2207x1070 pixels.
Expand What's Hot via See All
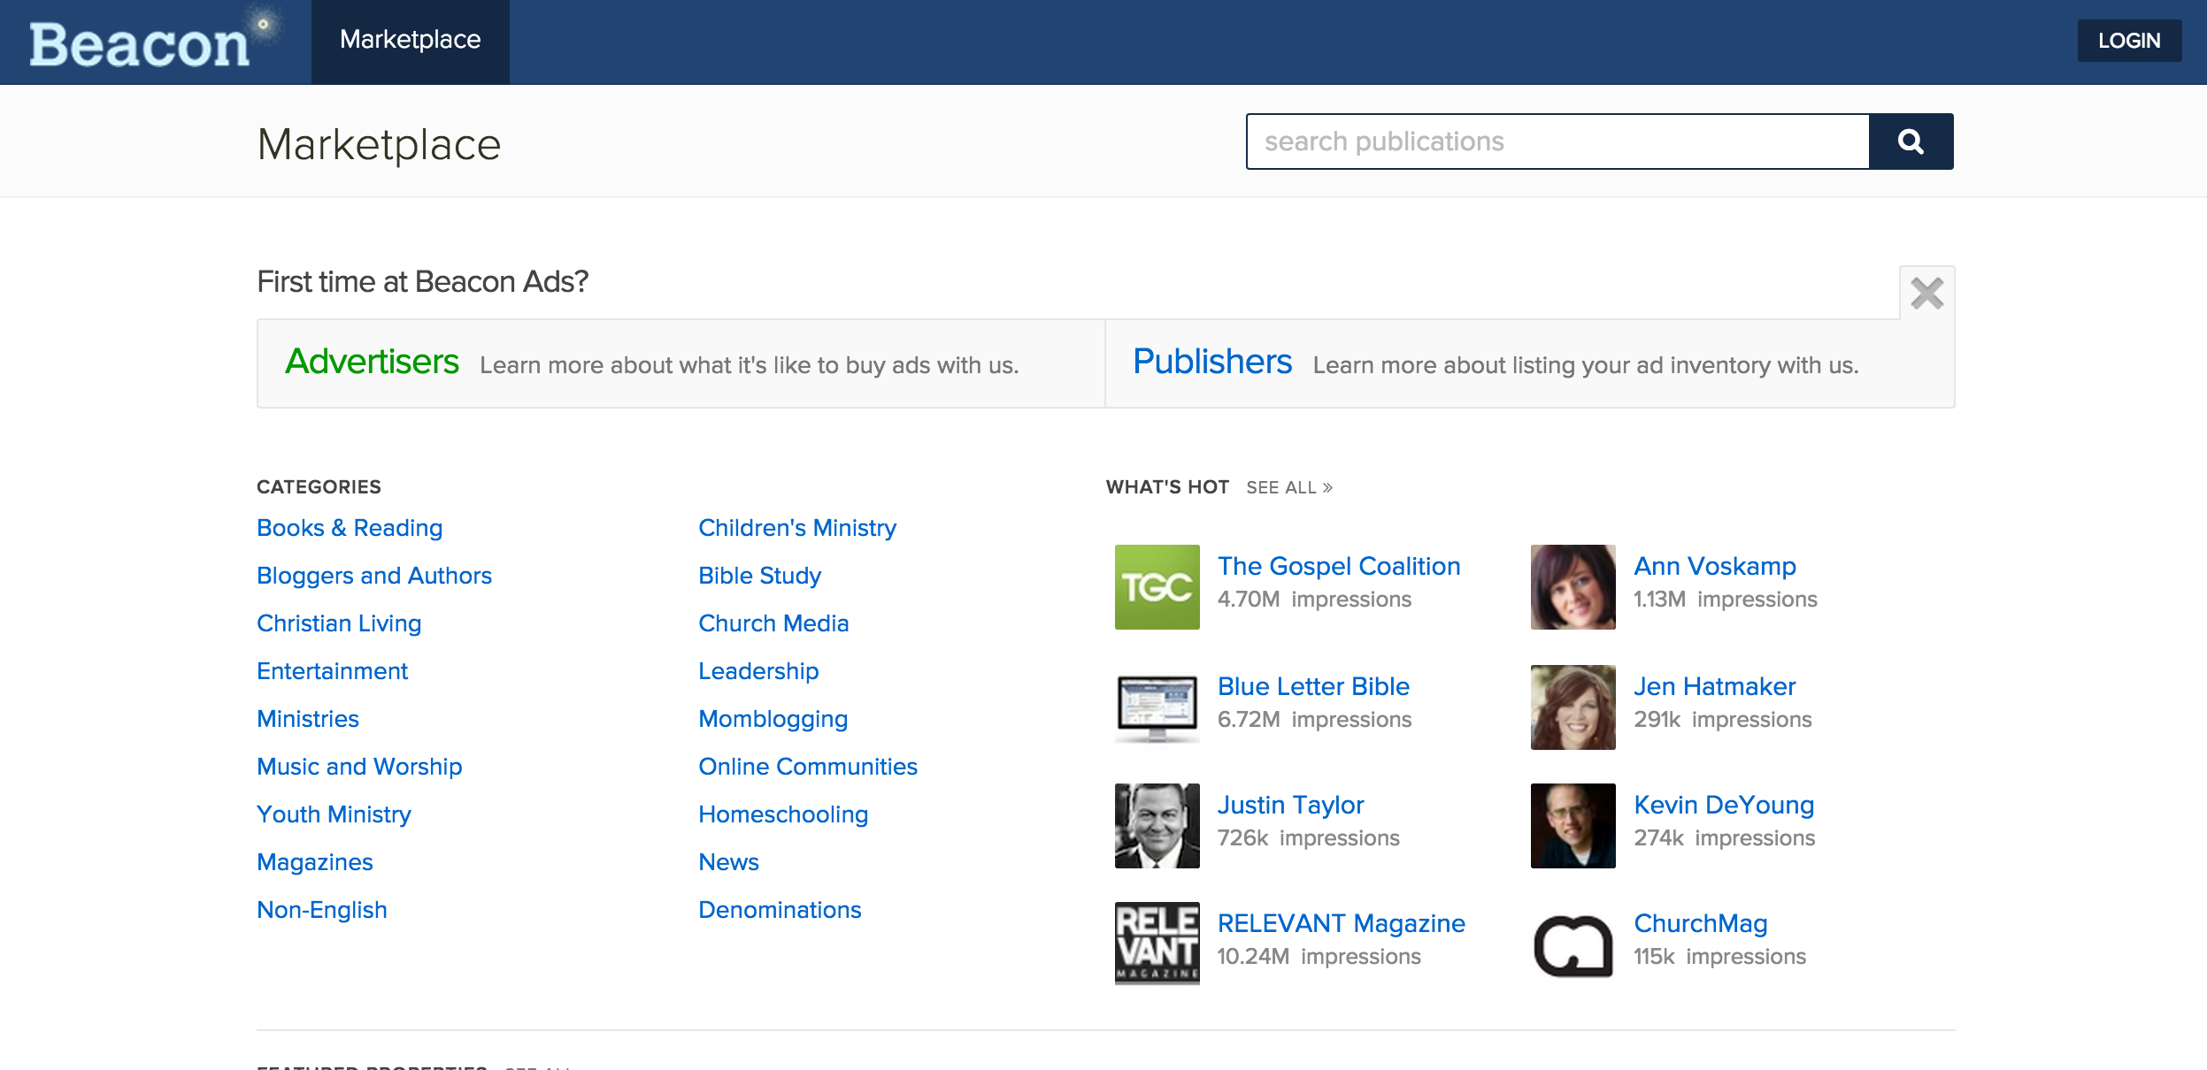click(x=1288, y=488)
